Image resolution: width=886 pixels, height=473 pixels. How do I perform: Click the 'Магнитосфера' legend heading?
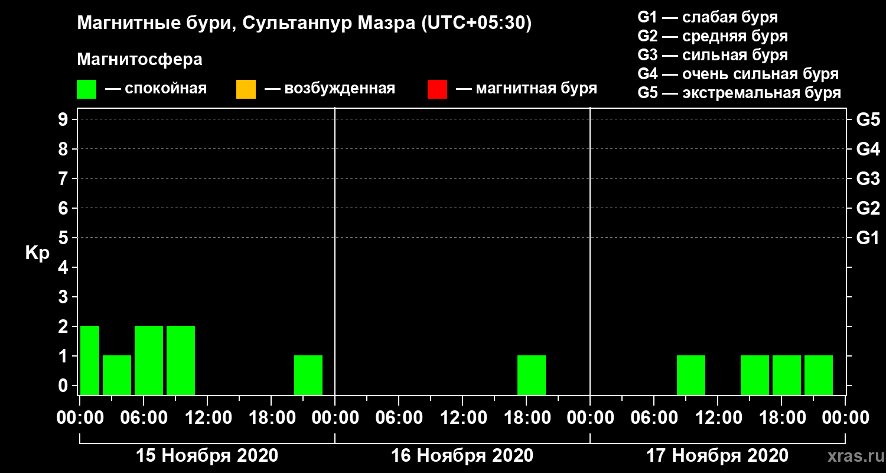click(139, 60)
